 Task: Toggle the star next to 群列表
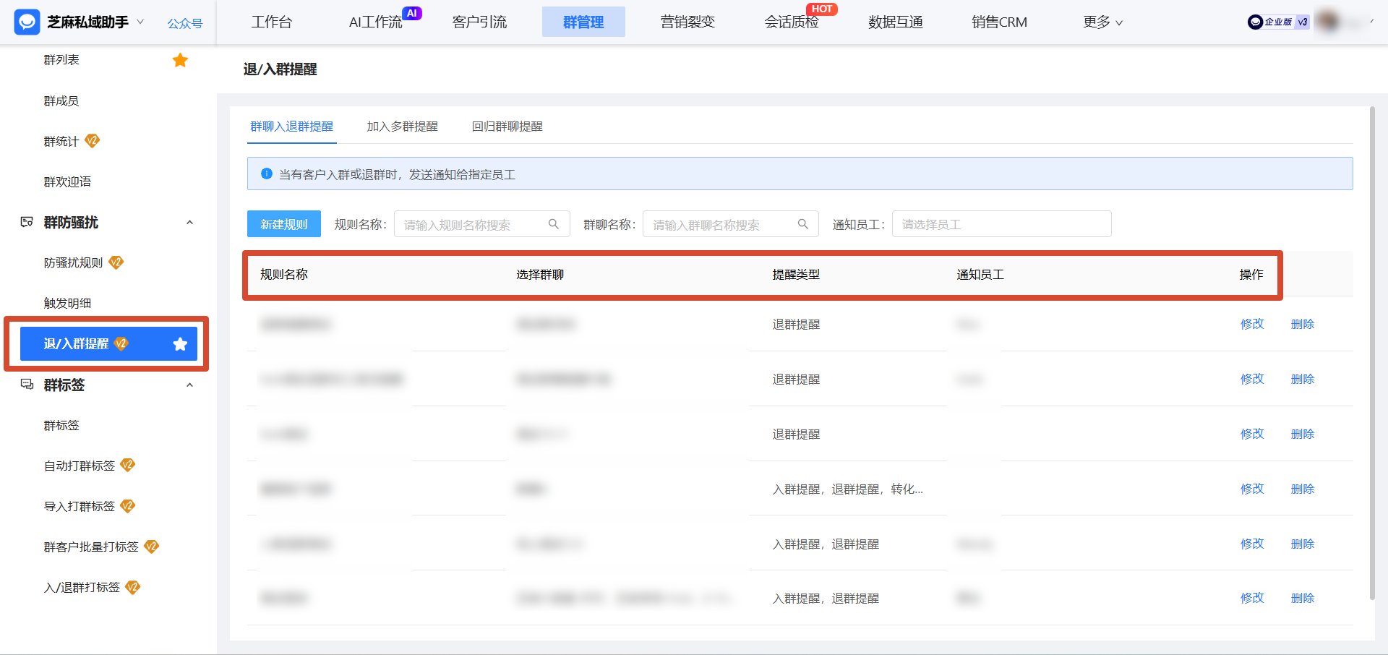point(180,60)
